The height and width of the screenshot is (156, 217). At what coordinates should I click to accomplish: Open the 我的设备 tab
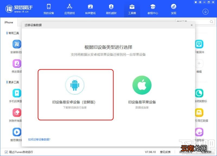coord(49,9)
